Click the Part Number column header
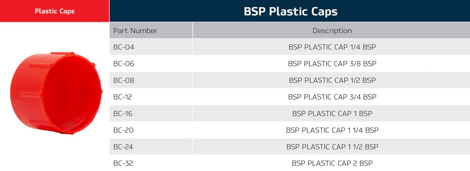 135,30
